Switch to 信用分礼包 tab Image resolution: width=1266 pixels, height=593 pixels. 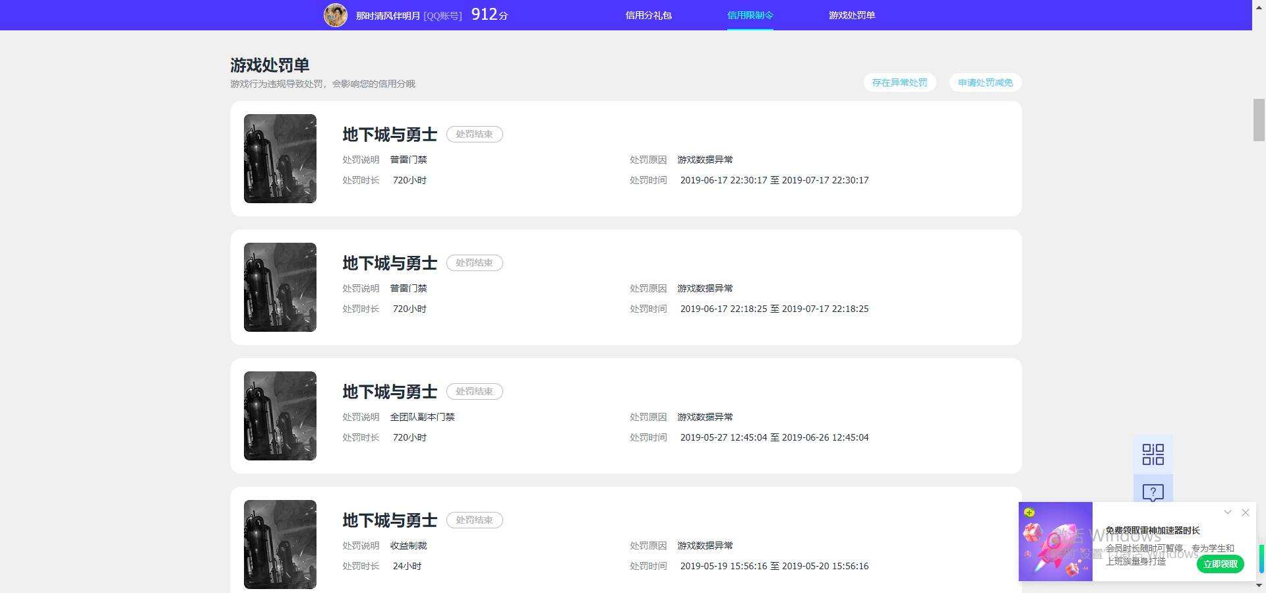[x=648, y=15]
